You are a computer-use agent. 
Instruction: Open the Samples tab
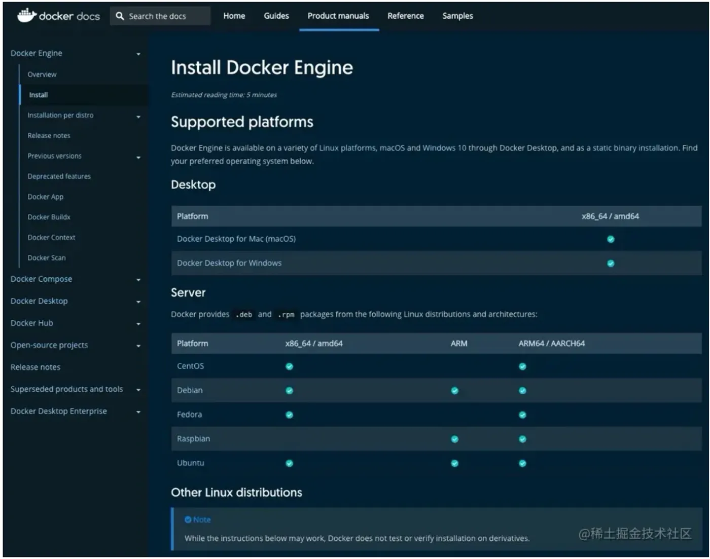point(457,16)
